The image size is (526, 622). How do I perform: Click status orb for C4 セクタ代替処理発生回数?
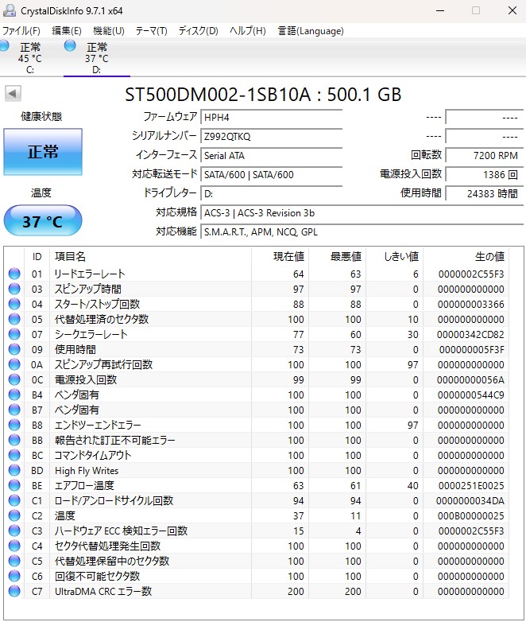pyautogui.click(x=14, y=546)
